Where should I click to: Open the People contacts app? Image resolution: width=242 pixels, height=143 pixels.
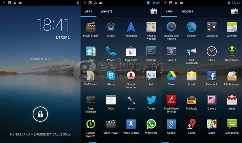click(x=91, y=51)
